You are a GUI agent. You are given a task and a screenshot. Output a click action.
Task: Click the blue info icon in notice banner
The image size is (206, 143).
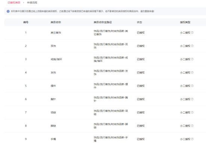[x=8, y=11]
